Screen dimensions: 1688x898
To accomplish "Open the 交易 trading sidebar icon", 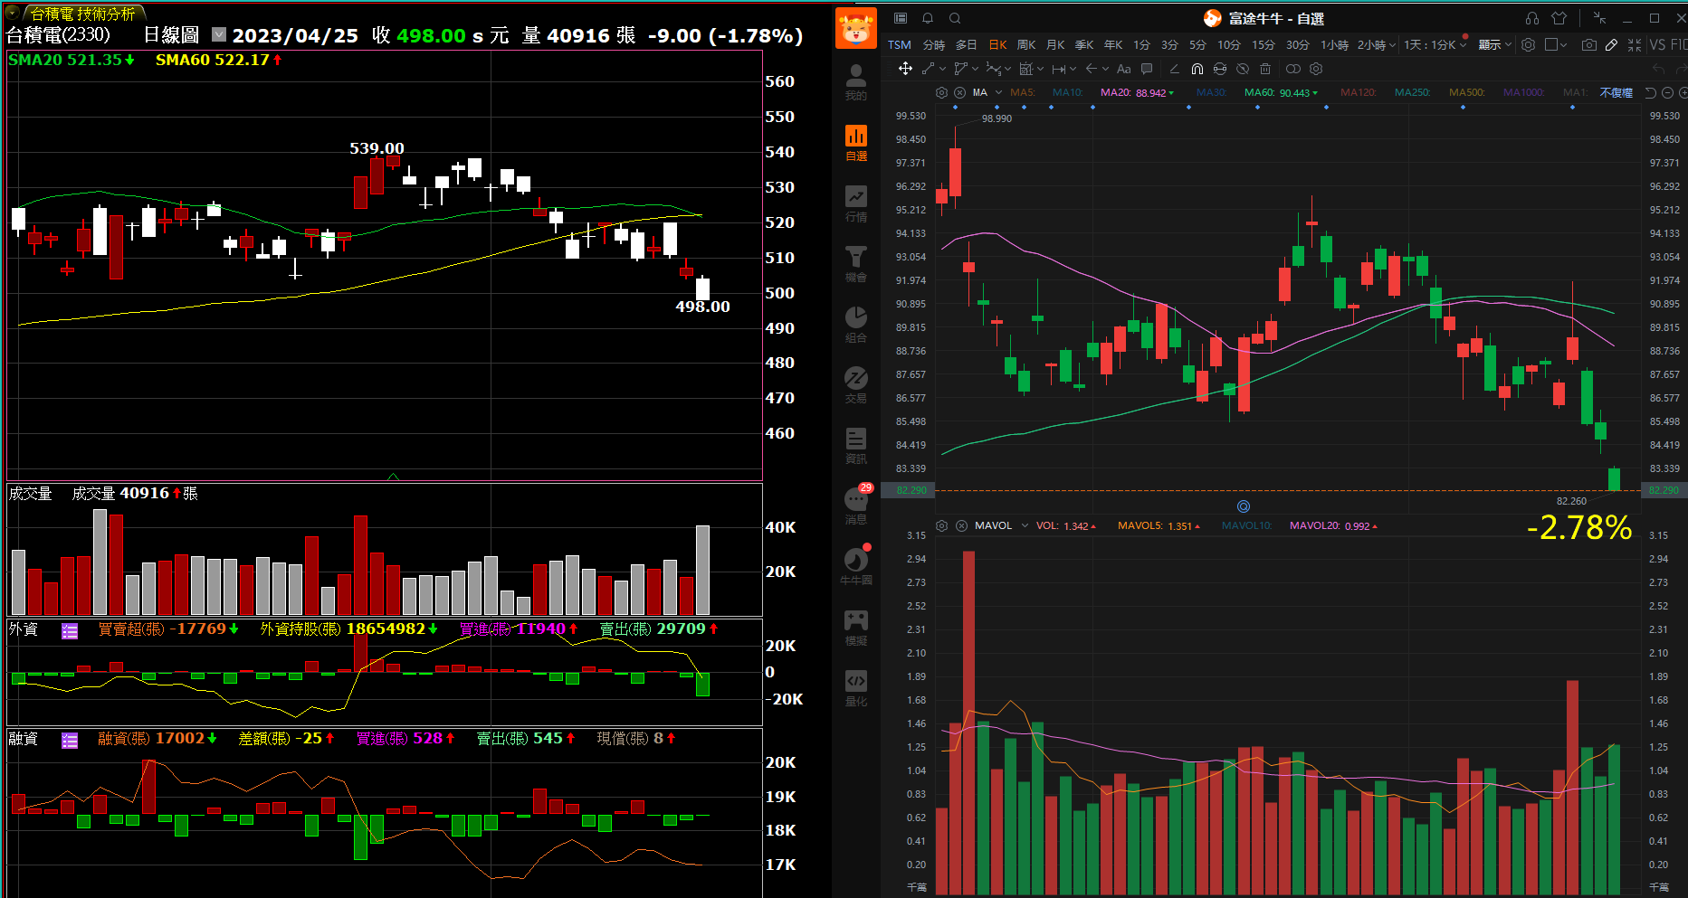I will [855, 385].
